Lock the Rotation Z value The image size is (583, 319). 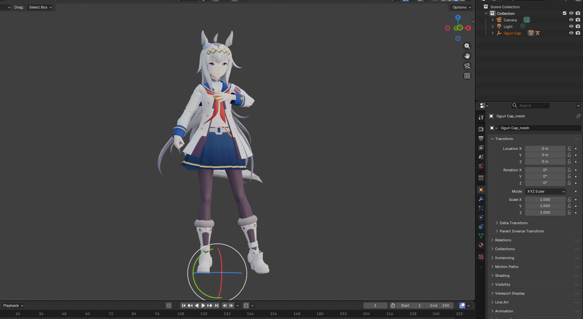click(569, 183)
